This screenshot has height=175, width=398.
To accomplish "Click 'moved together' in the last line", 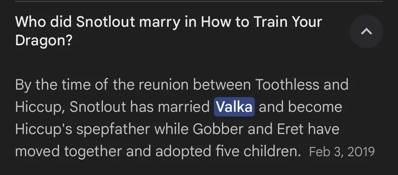I will click(x=69, y=152).
